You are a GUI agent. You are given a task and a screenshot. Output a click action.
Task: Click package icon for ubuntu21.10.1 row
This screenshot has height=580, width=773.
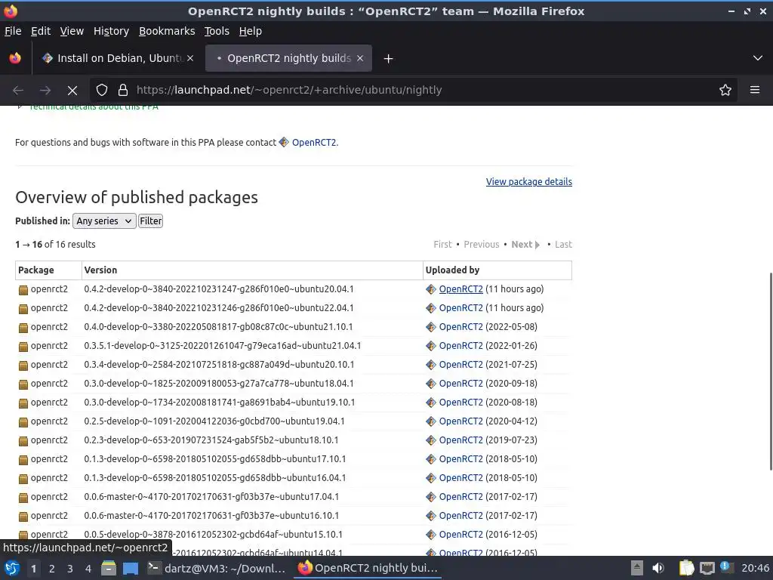pos(23,328)
